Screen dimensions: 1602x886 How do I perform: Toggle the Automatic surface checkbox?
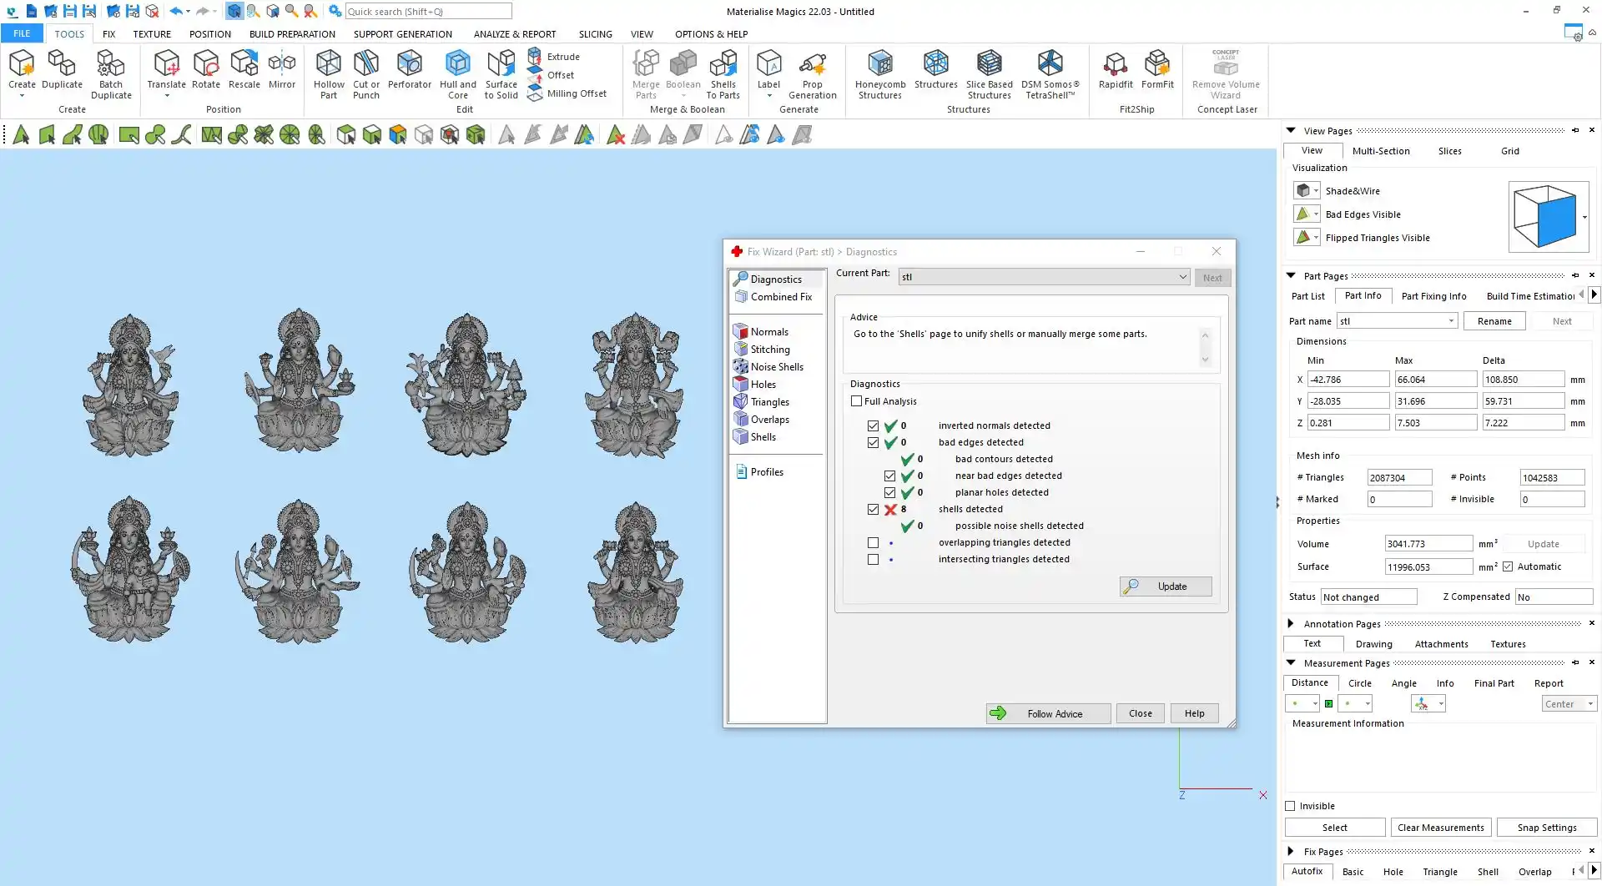tap(1508, 566)
